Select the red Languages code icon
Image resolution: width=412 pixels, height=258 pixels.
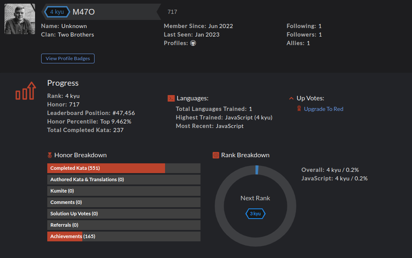[x=171, y=98]
